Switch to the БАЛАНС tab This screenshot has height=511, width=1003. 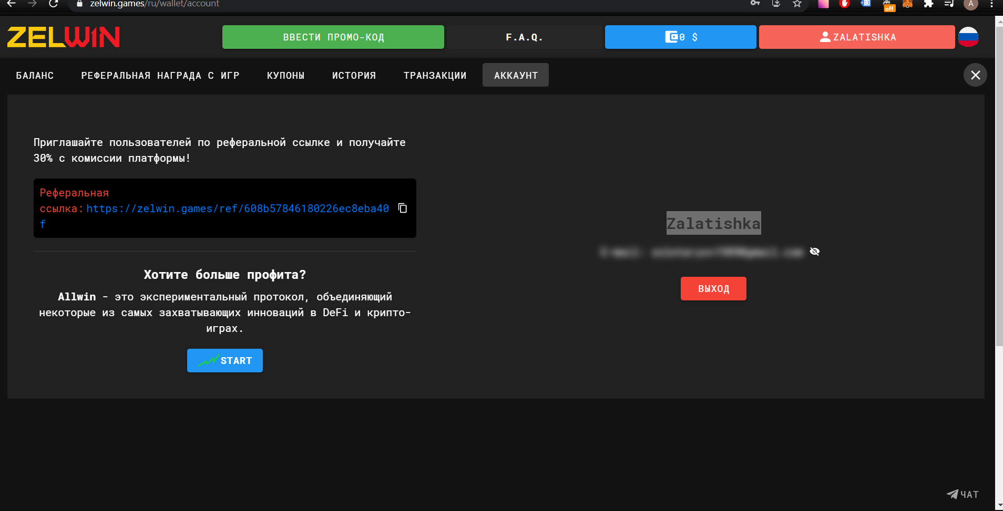pyautogui.click(x=35, y=75)
